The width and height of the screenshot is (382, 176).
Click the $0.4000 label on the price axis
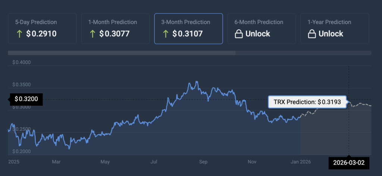[x=22, y=62]
